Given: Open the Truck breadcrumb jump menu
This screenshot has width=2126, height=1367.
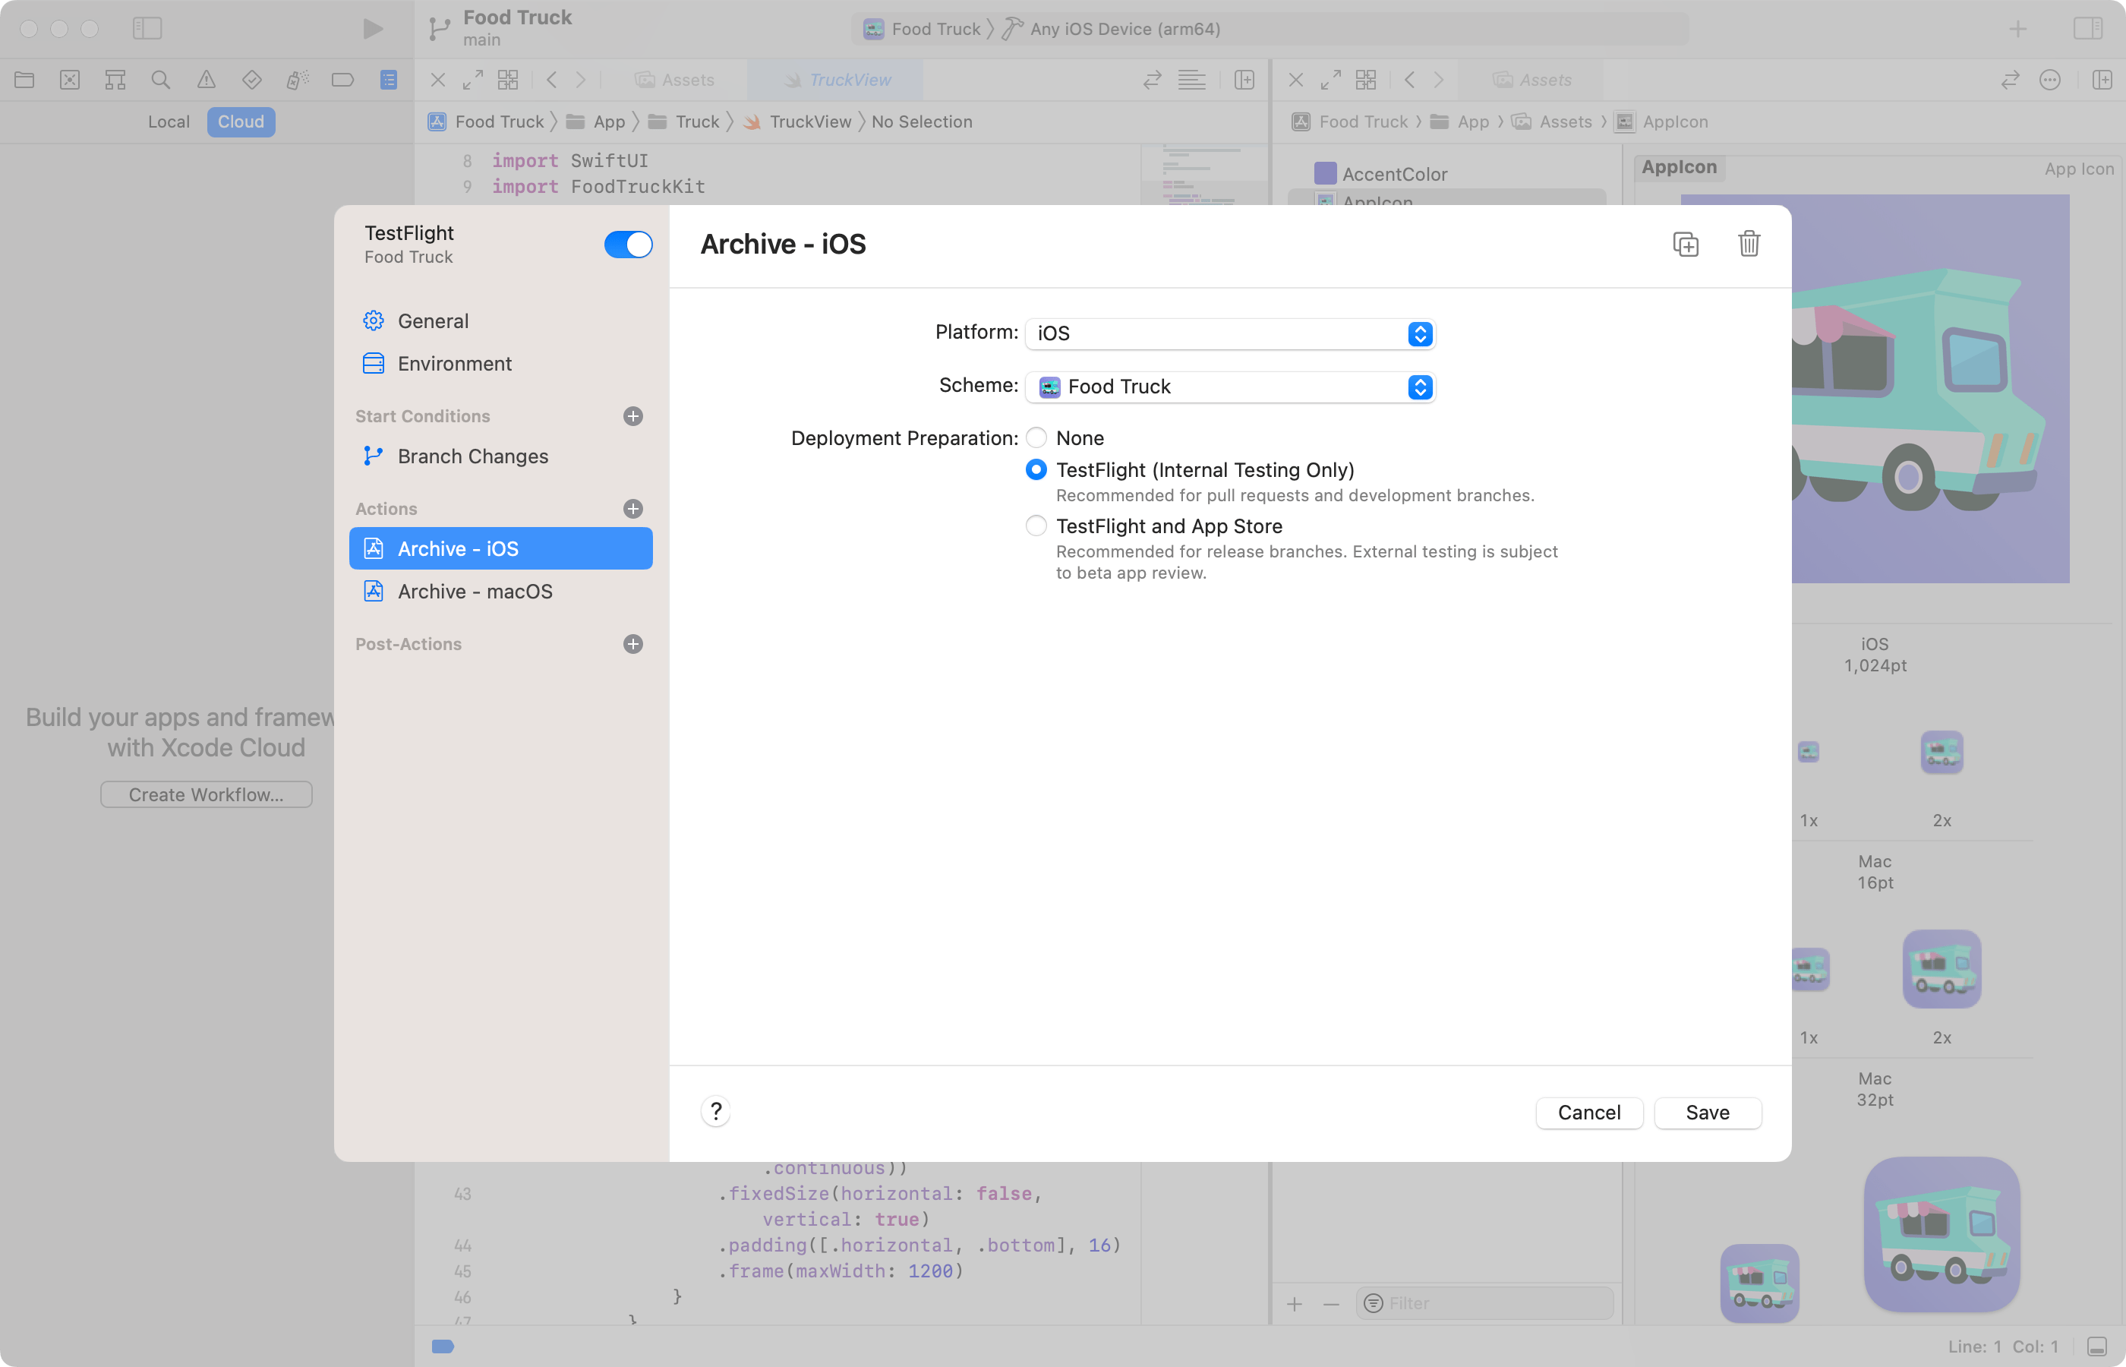Looking at the screenshot, I should pos(698,122).
